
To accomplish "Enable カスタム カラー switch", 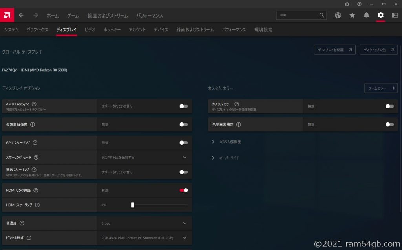I will pyautogui.click(x=390, y=106).
